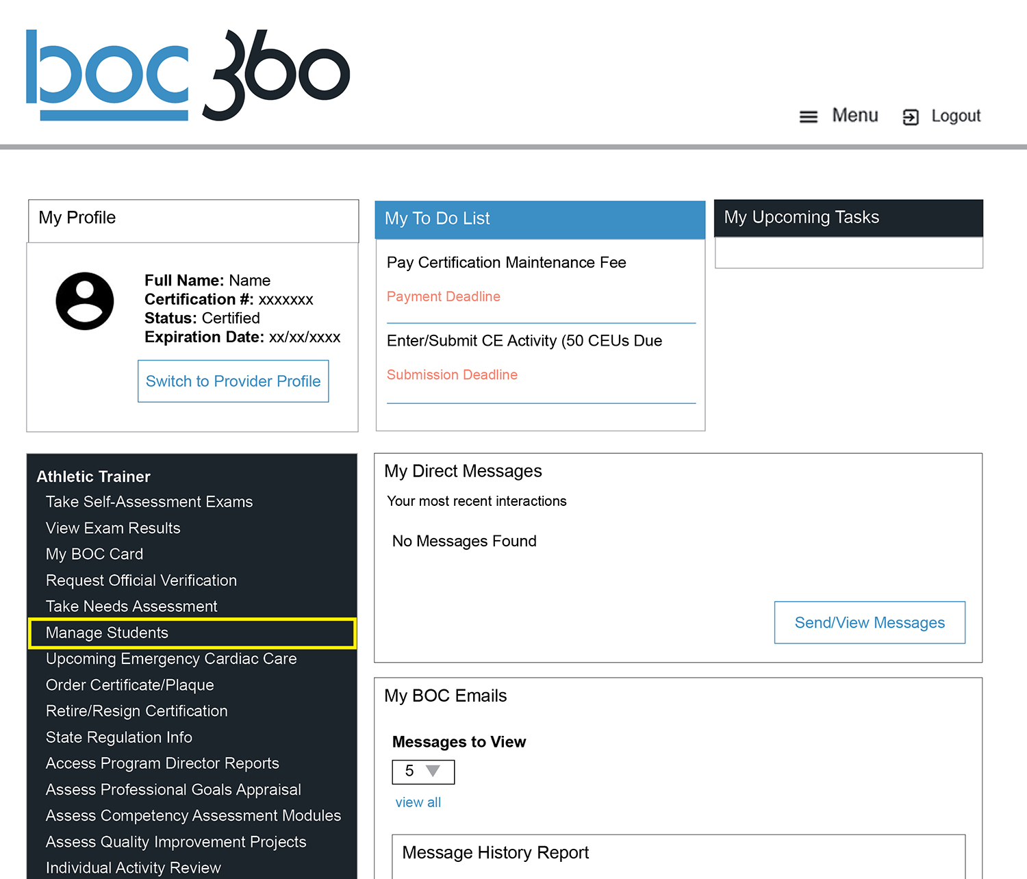Click Switch to Provider Profile
1027x879 pixels.
coord(233,381)
